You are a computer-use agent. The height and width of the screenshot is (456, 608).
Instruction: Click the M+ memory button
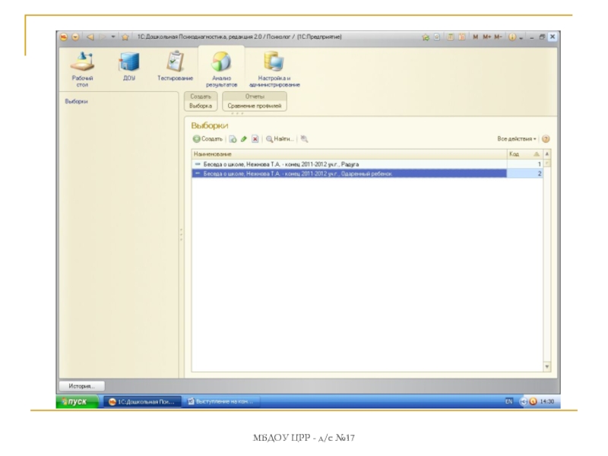(486, 36)
